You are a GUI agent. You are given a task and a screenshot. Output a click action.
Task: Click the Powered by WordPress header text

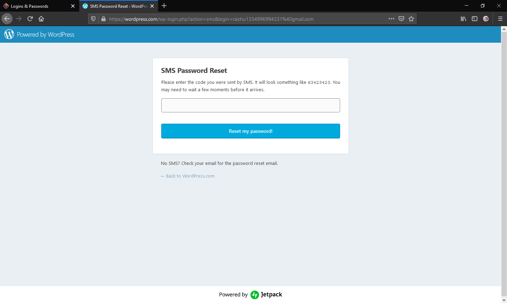tap(46, 35)
